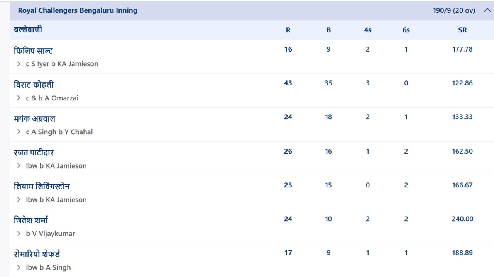The width and height of the screenshot is (494, 277).
Task: Expand chevron next to c A Singh b Y Chahal
Action: (x=19, y=132)
